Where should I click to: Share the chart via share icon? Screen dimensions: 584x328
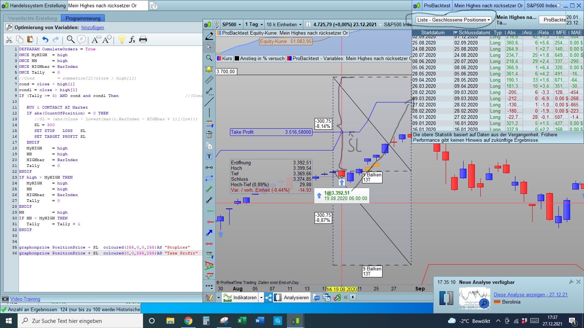pos(269,297)
